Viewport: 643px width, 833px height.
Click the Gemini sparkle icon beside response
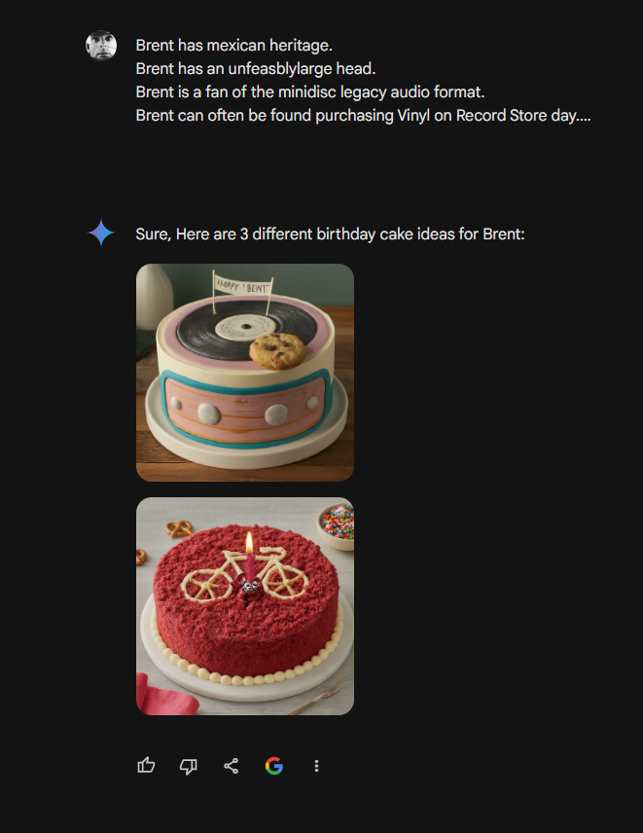pos(101,233)
